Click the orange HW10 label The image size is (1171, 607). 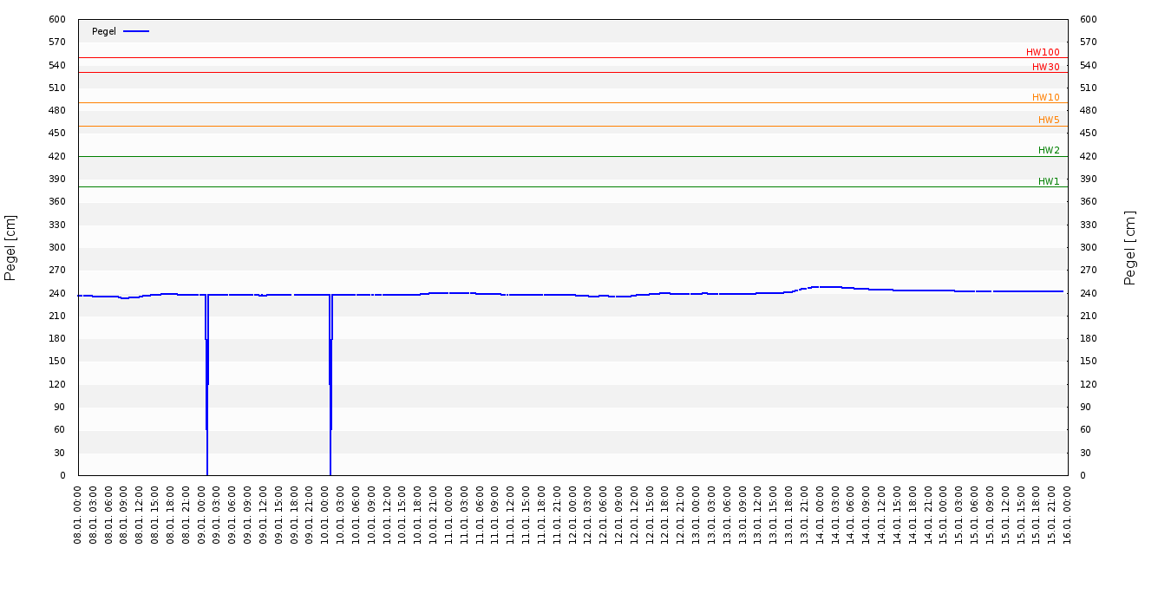pos(1045,98)
